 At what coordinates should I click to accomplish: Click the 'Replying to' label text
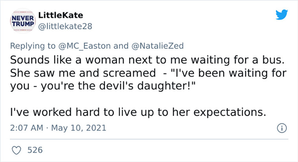pyautogui.click(x=33, y=46)
